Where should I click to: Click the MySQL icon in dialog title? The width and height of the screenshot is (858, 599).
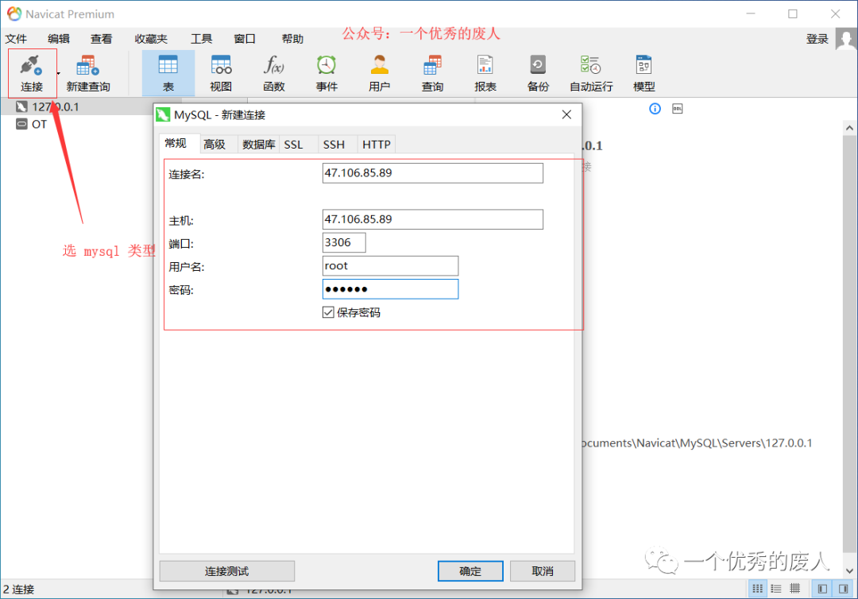[163, 114]
